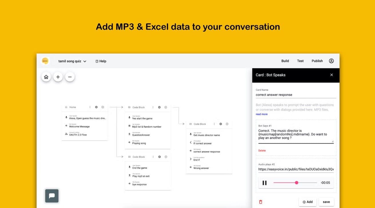Click the zoom-out minus icon on canvas
The image size is (375, 208).
click(70, 76)
